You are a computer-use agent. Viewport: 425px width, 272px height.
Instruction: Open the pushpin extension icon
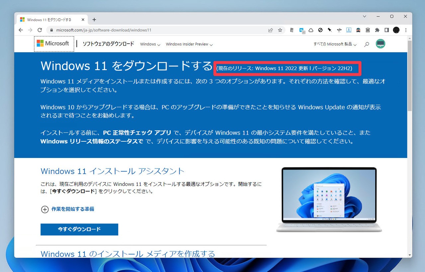pos(330,30)
